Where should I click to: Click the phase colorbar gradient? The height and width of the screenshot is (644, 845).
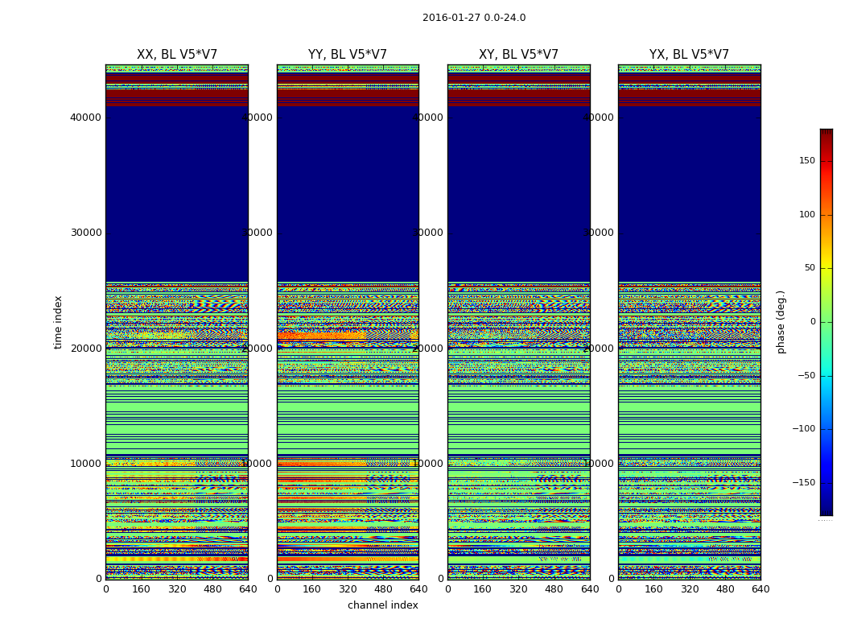(826, 322)
